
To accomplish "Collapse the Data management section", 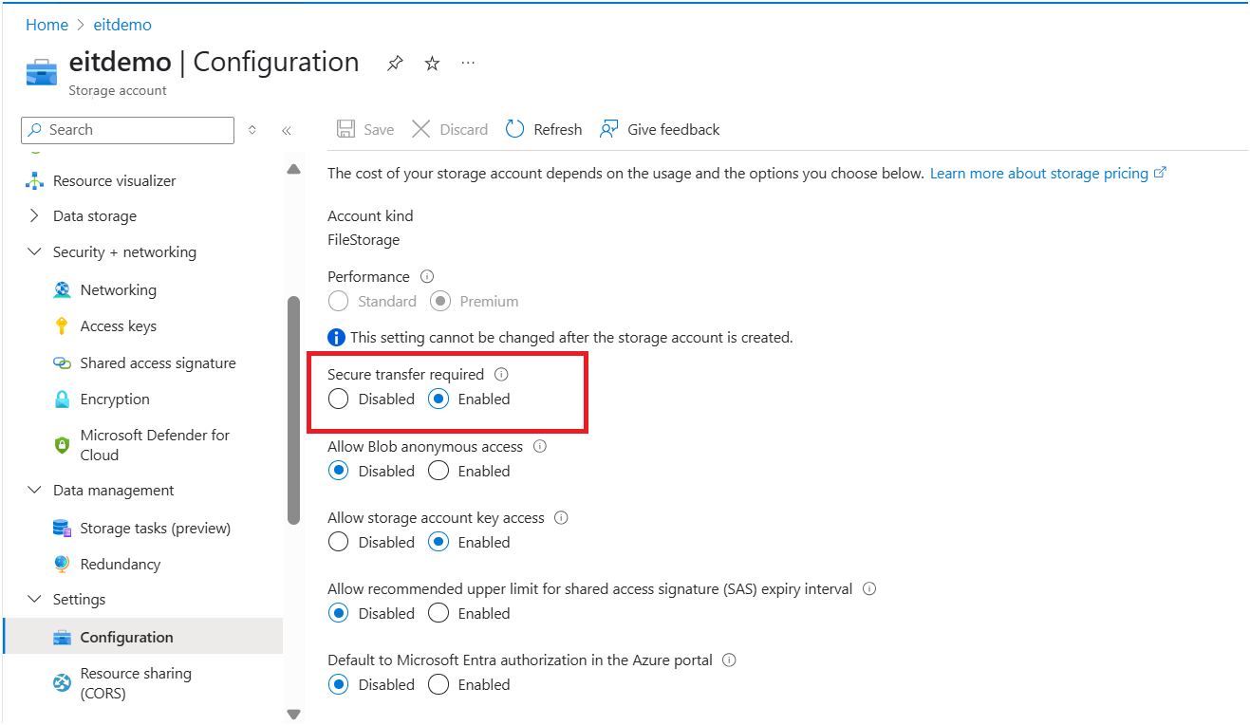I will [35, 491].
